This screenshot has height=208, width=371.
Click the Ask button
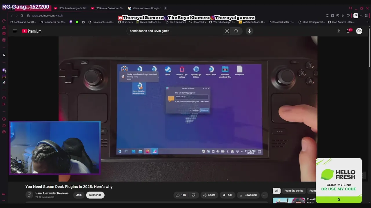pos(227,195)
